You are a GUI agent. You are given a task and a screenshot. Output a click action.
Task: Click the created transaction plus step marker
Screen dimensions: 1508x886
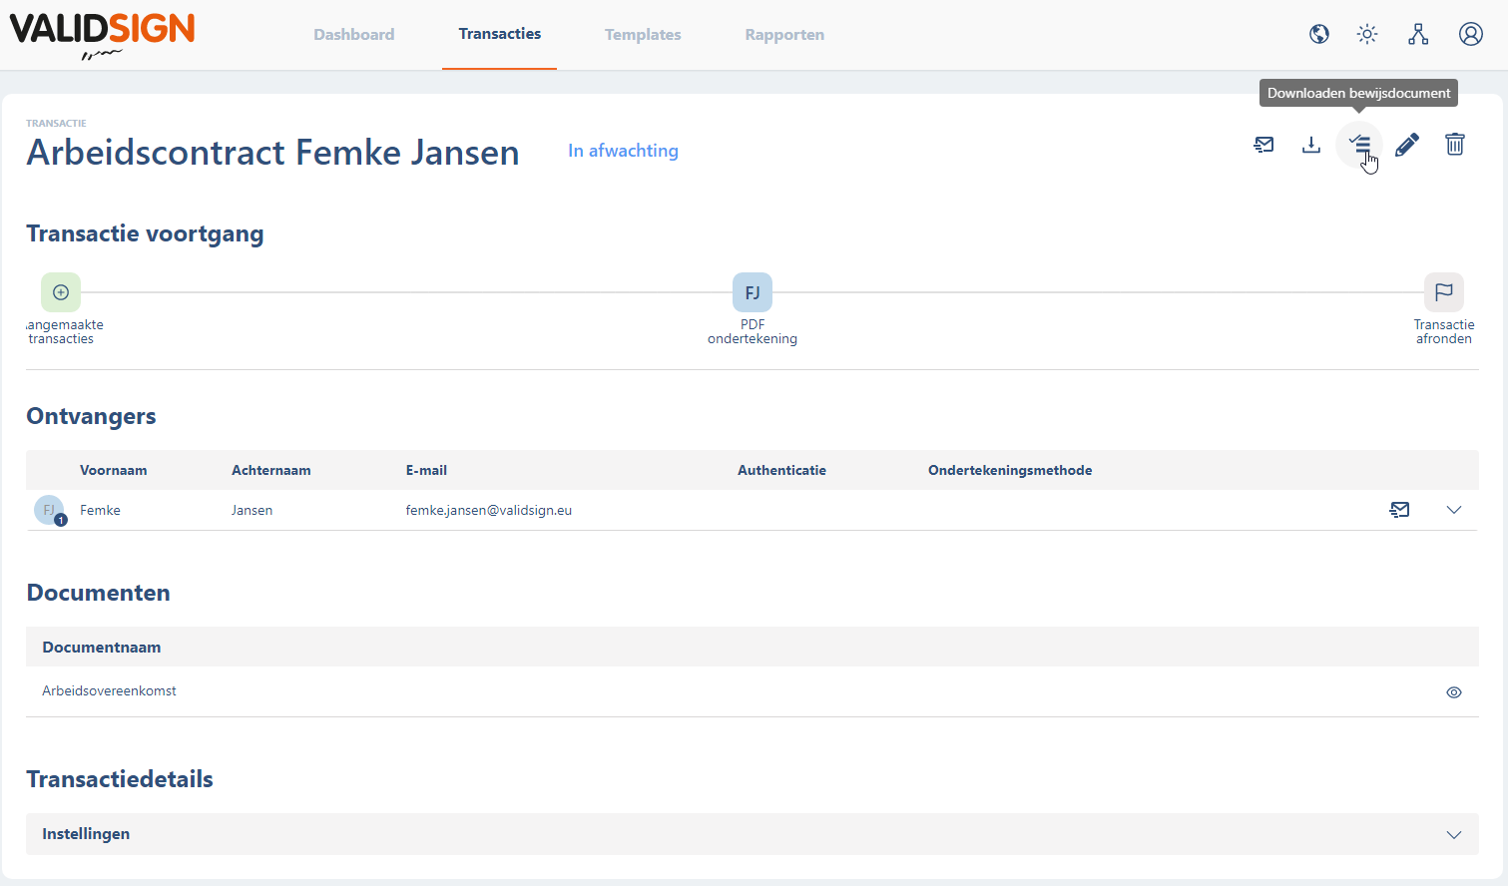[x=61, y=292]
